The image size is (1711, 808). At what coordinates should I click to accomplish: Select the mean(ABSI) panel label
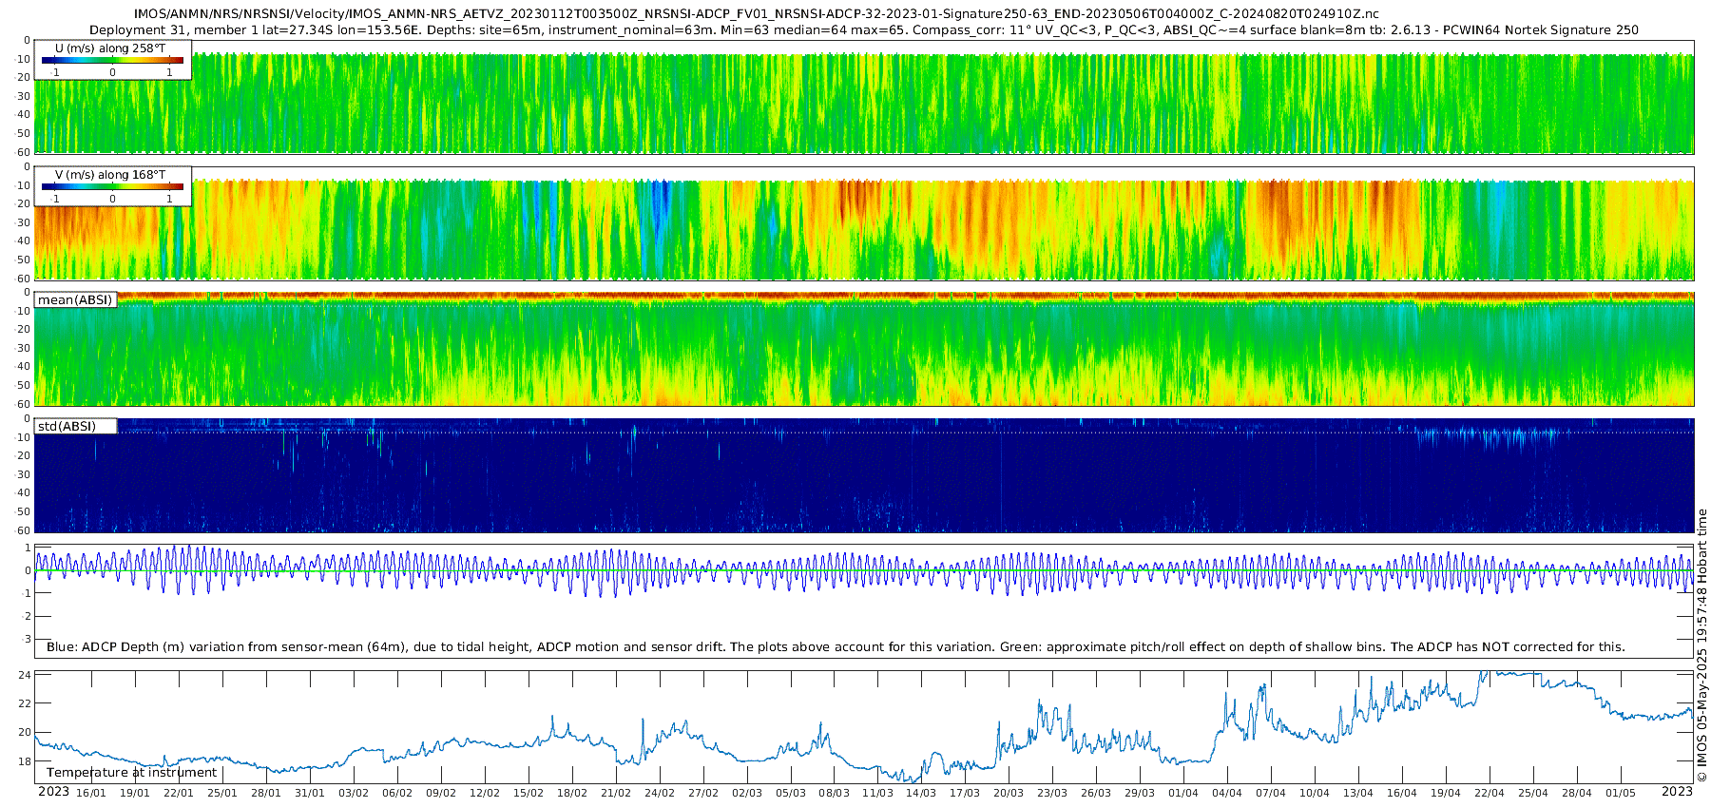[75, 300]
